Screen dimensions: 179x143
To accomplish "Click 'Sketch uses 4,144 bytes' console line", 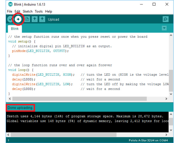I will [85, 116].
